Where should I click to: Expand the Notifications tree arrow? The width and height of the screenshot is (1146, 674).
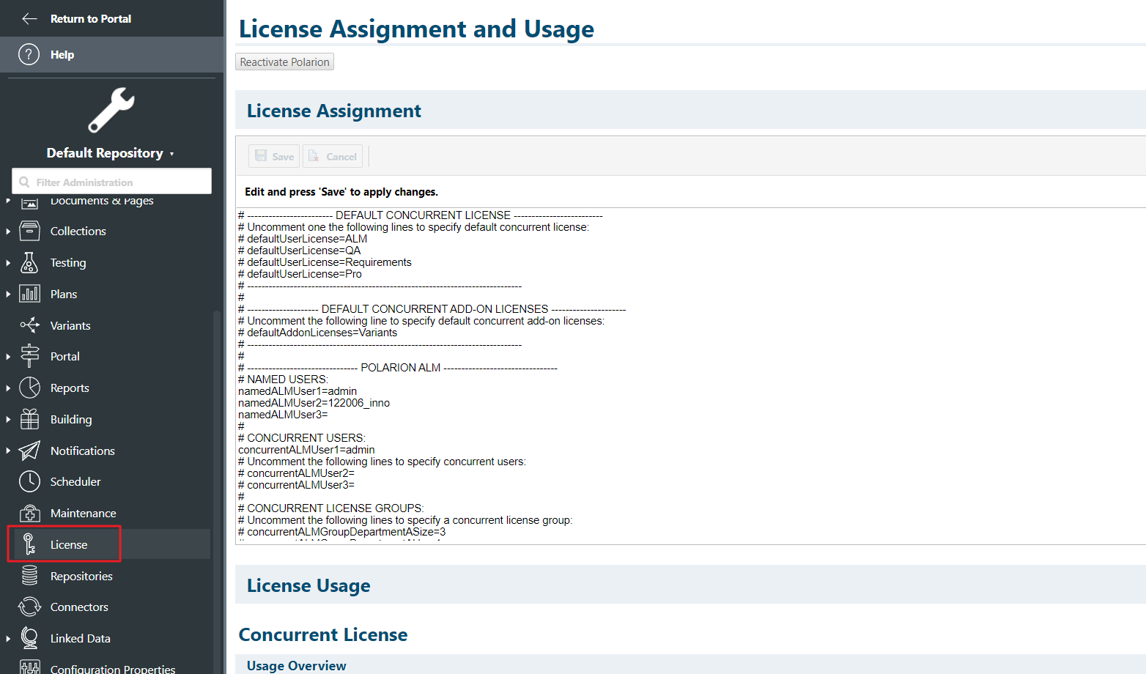(8, 451)
